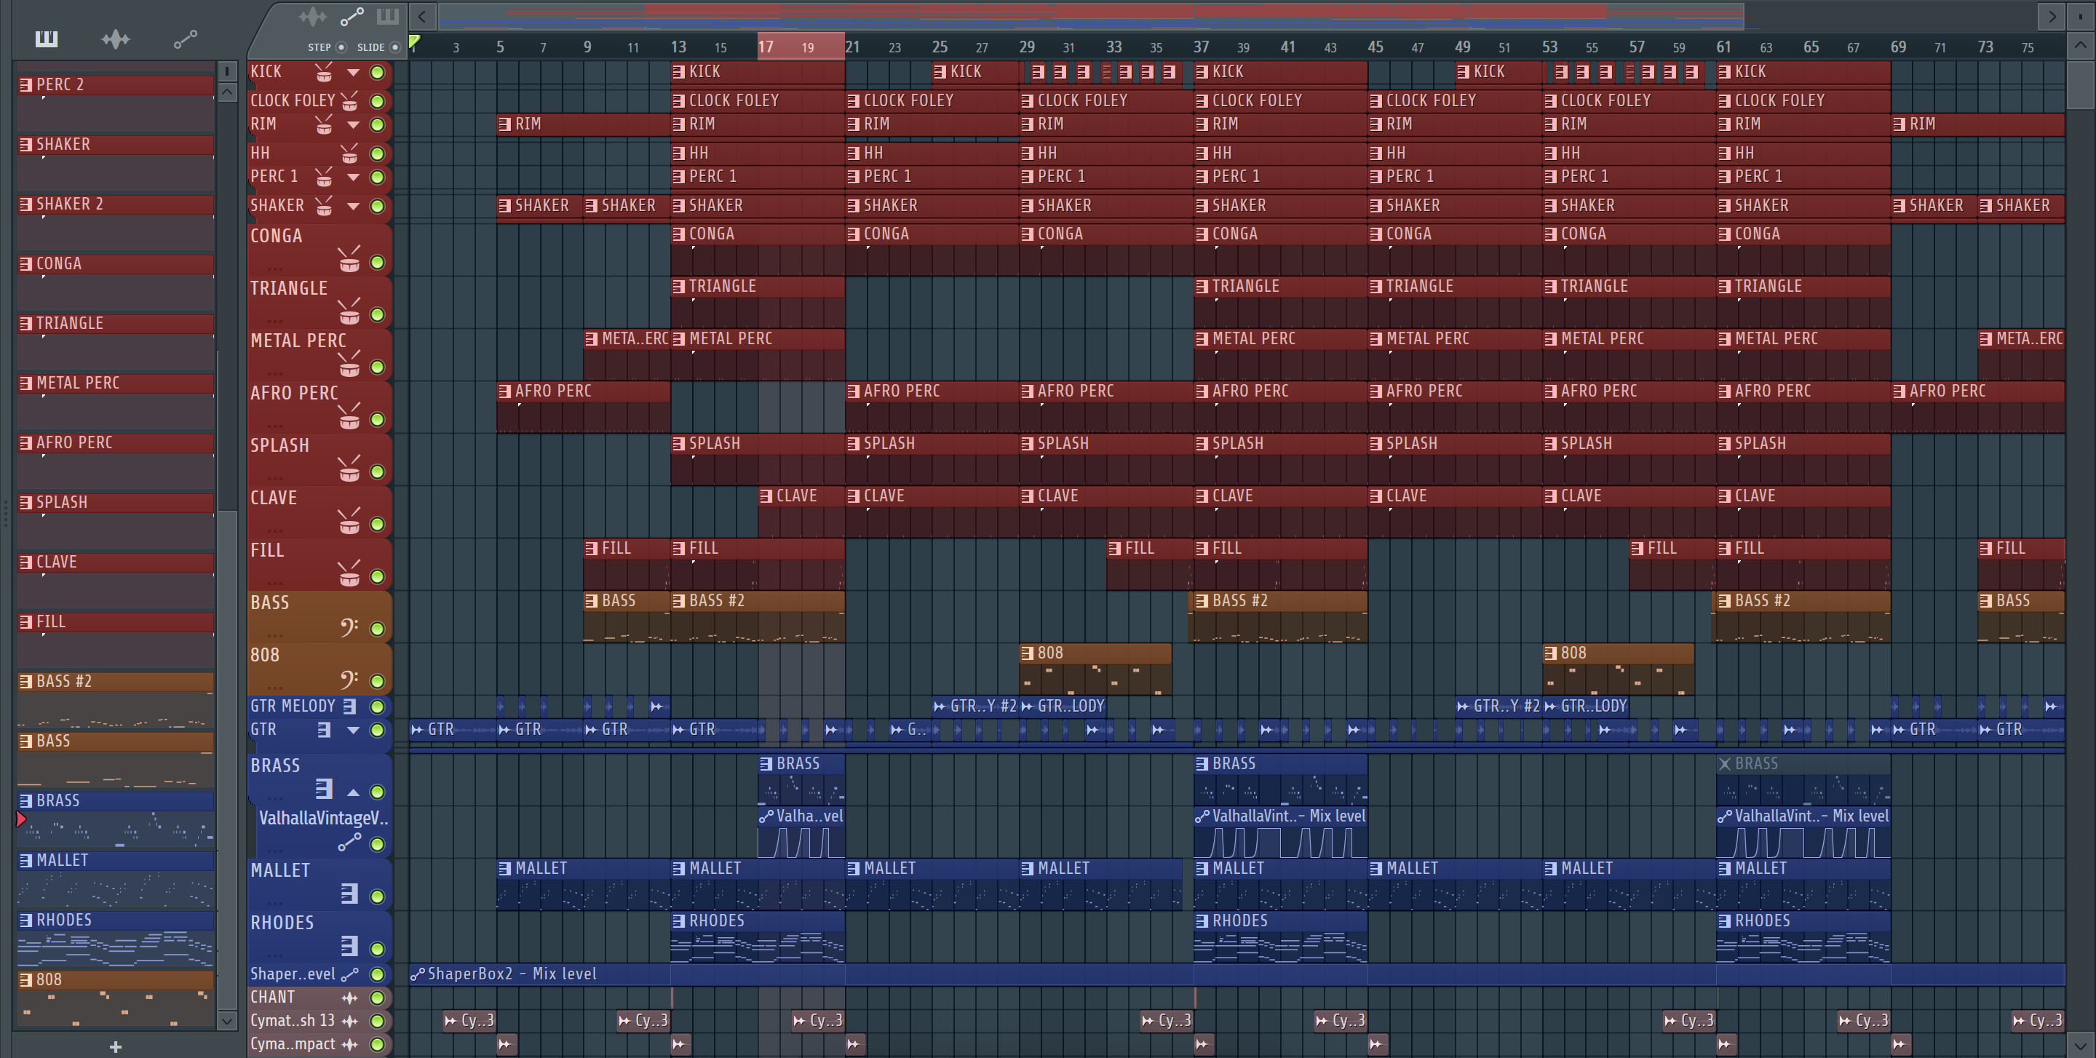Collapse the BRASS track group arrow
Screen dimensions: 2096x1058
tap(353, 791)
